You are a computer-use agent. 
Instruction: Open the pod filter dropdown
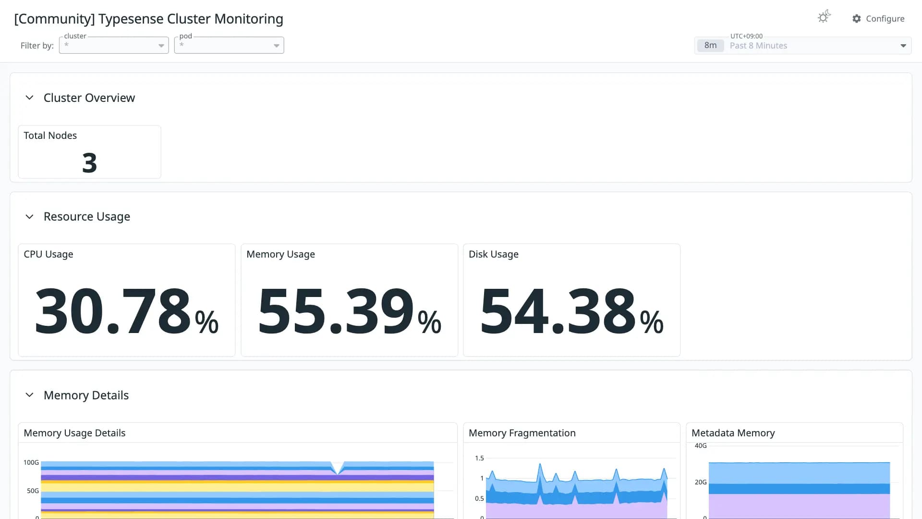coord(229,45)
